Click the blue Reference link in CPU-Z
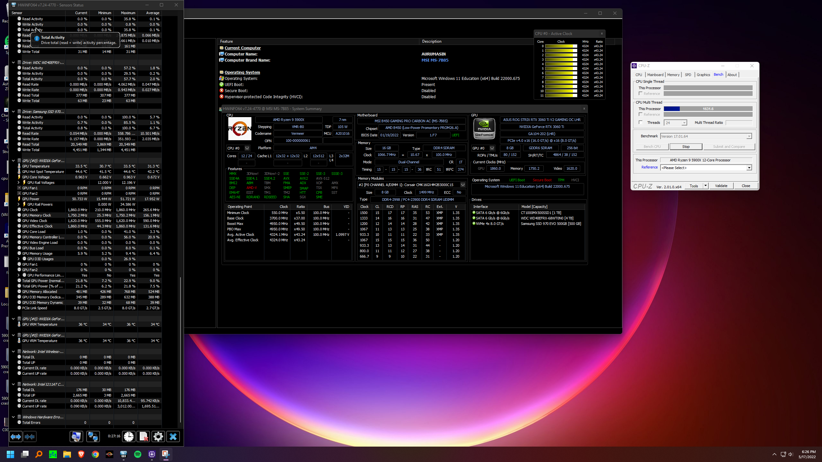The image size is (822, 462). 649,167
